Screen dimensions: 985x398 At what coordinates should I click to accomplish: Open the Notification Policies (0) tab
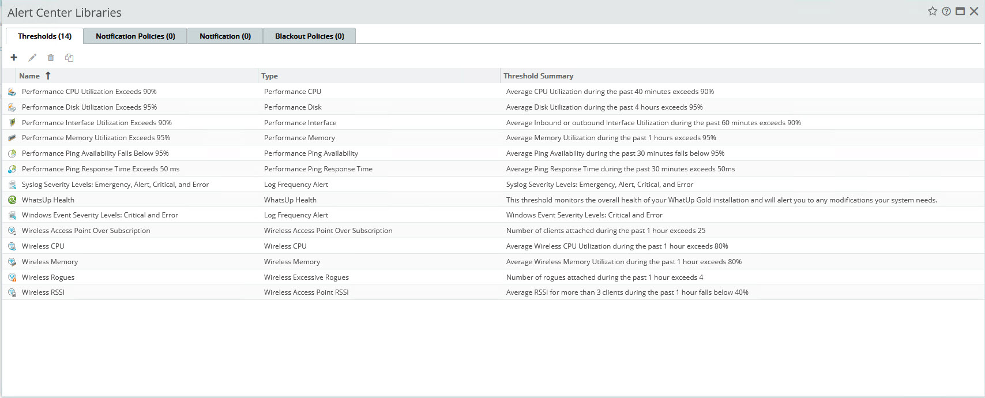tap(136, 36)
